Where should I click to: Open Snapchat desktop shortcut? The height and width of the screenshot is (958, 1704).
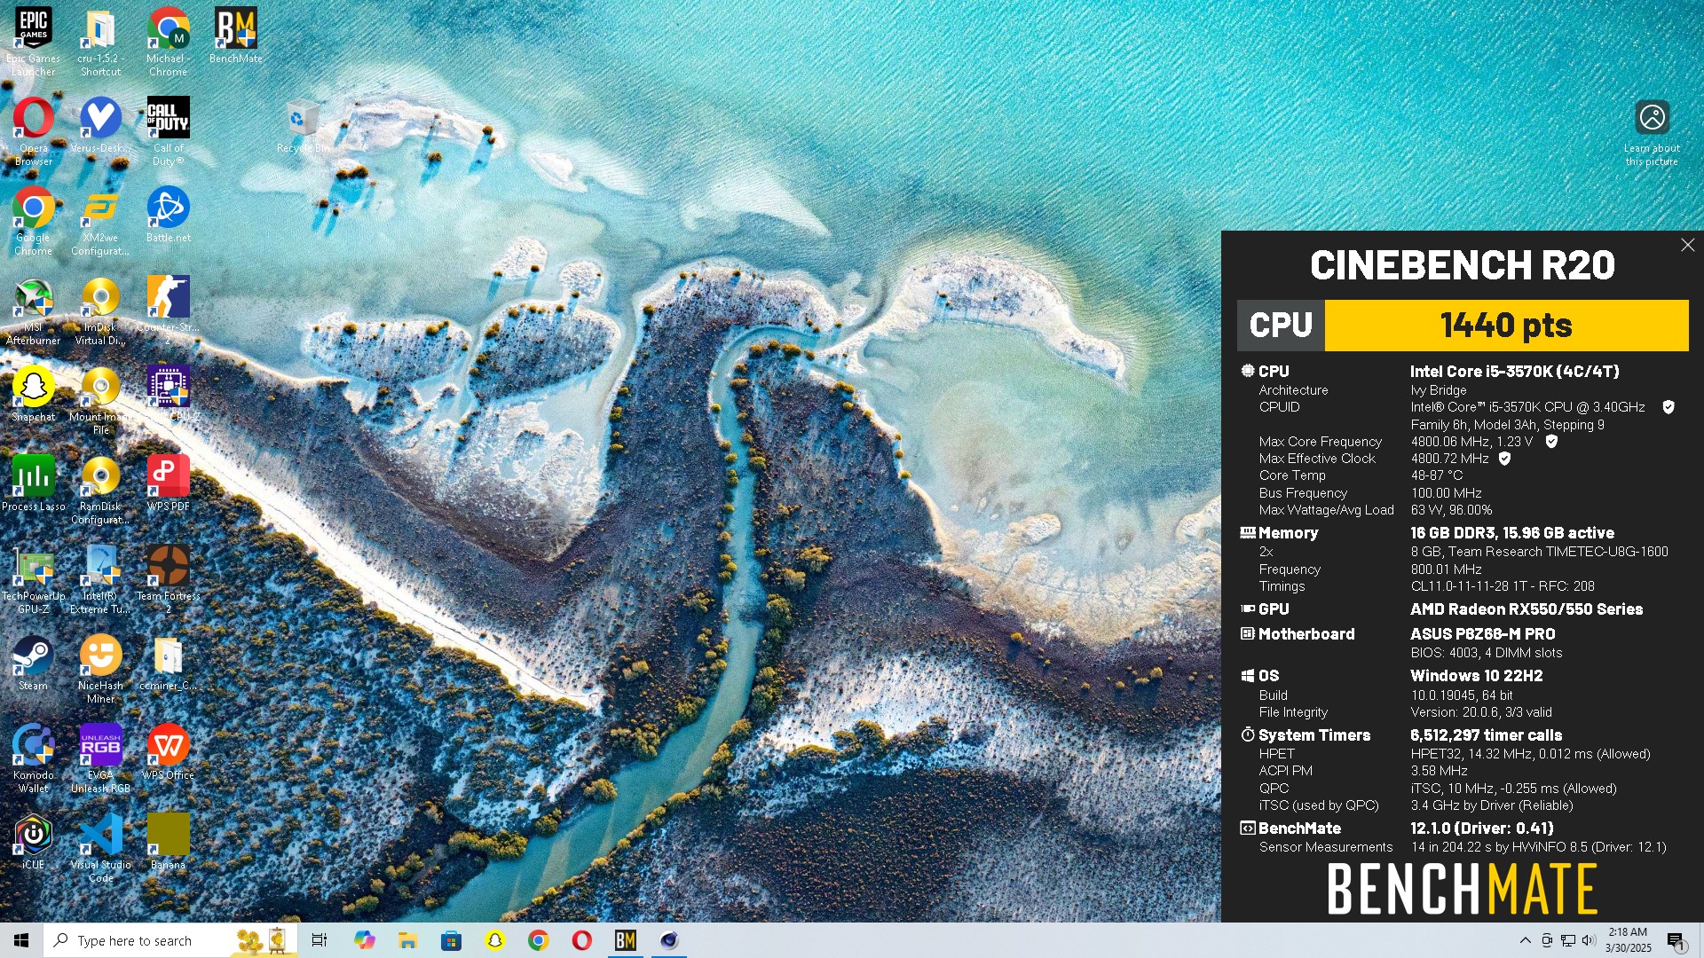[33, 394]
